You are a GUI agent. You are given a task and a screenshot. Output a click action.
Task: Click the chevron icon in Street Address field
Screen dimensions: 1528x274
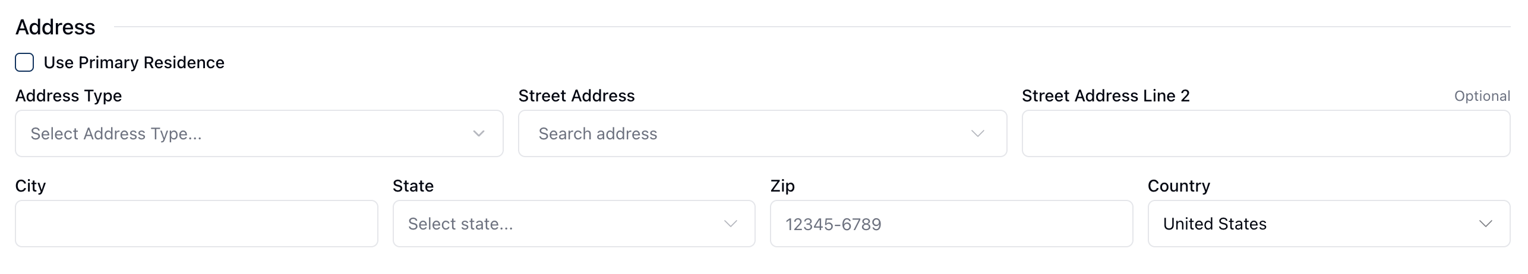(x=977, y=133)
